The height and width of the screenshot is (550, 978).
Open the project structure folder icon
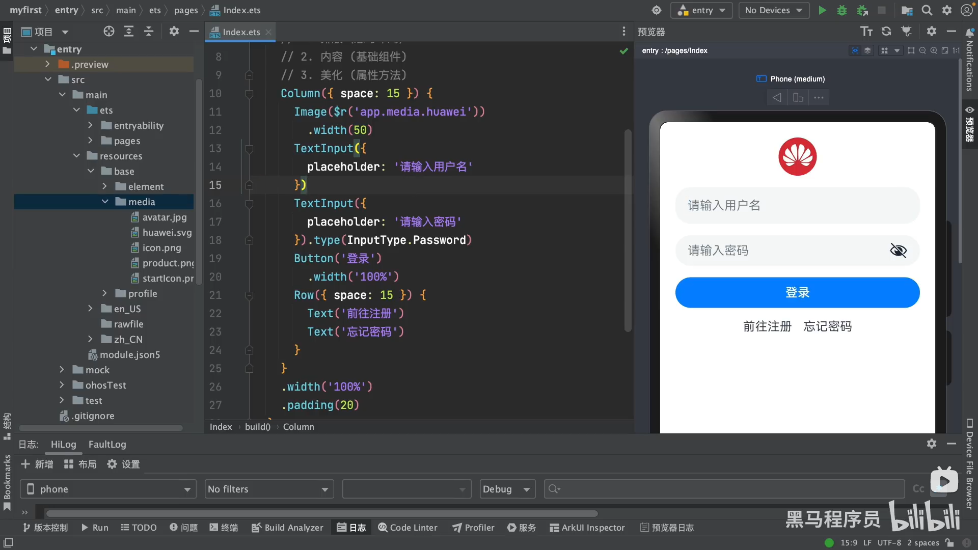[x=907, y=10]
